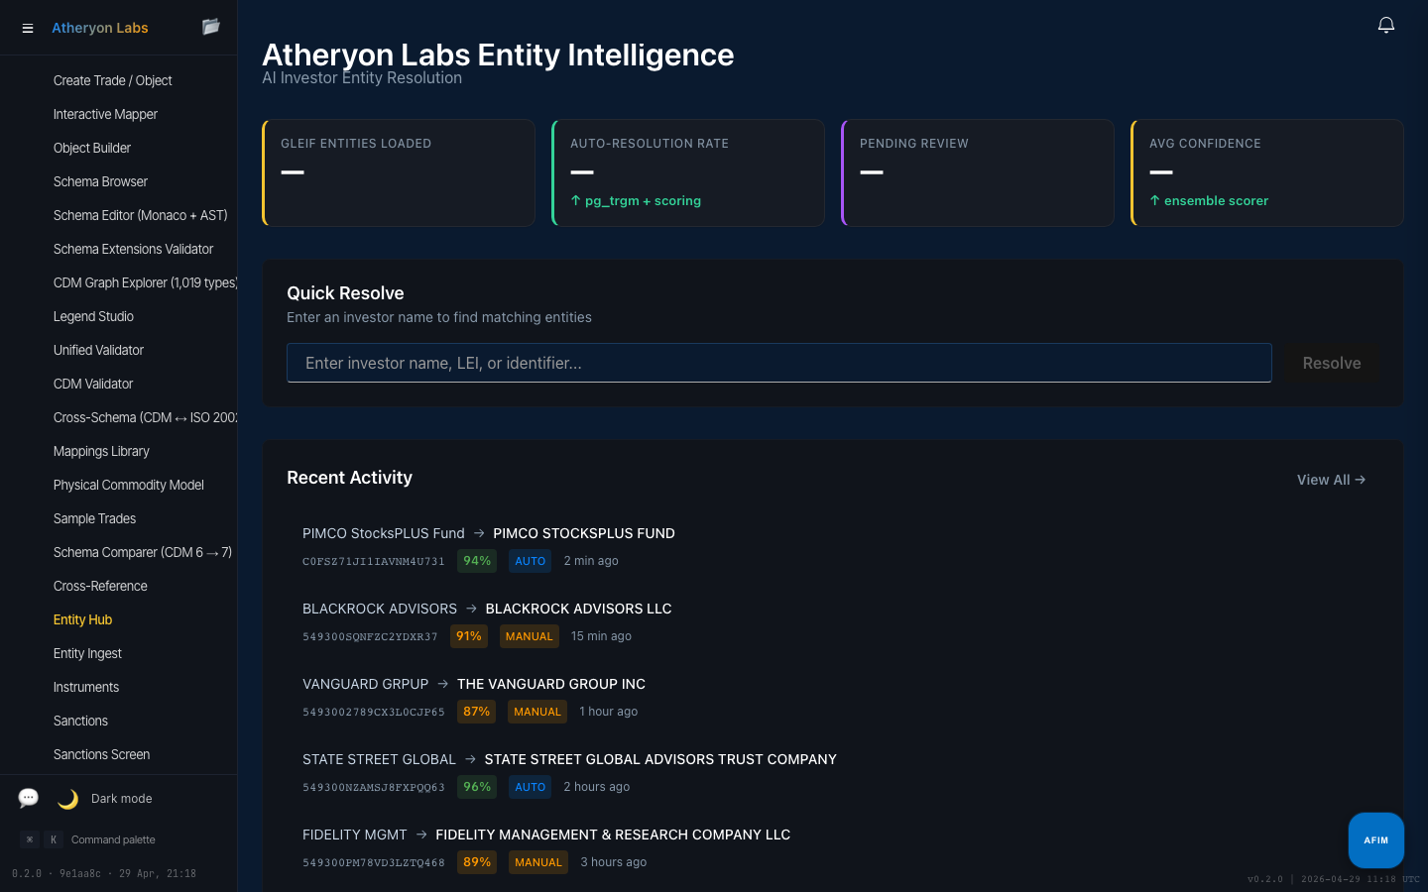This screenshot has width=1428, height=892.
Task: Click AUTO badge on PIMCO row
Action: (531, 561)
